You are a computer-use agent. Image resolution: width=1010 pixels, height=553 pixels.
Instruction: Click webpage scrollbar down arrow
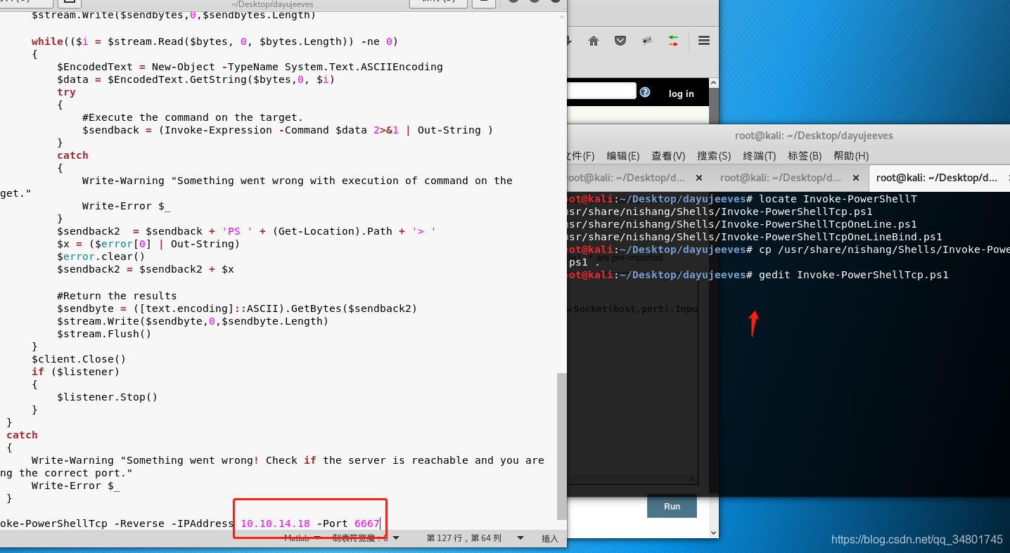[x=713, y=533]
